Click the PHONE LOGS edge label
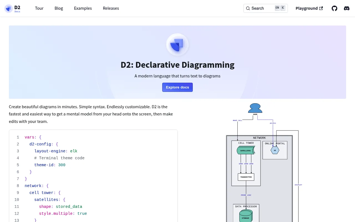 pos(246,195)
